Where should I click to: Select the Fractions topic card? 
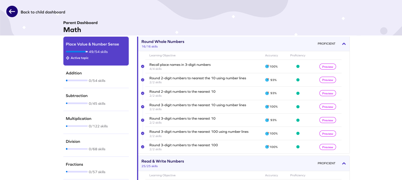[96, 167]
